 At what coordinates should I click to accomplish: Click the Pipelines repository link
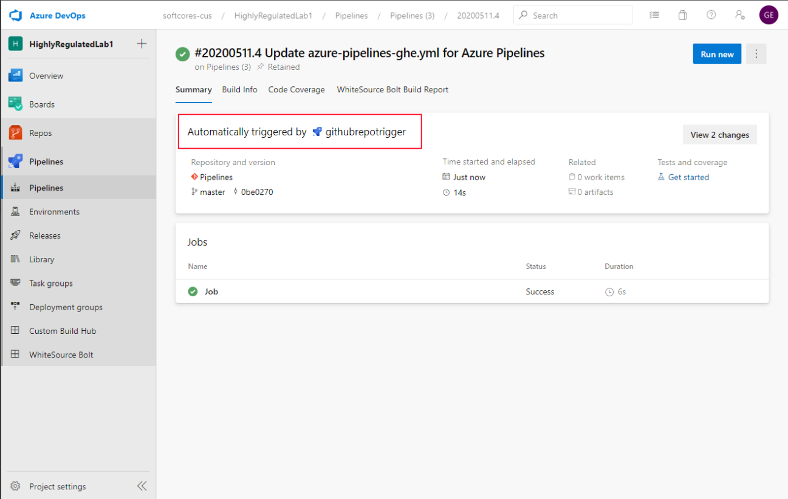click(216, 177)
